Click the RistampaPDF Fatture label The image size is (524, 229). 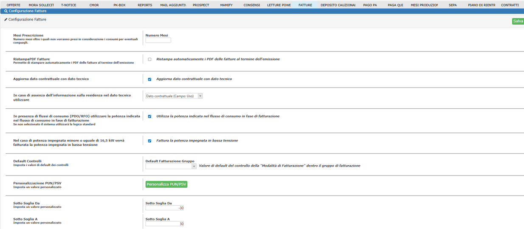pyautogui.click(x=31, y=59)
